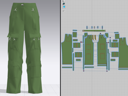Select the left hem band under leftmost leg pattern

click(67, 67)
